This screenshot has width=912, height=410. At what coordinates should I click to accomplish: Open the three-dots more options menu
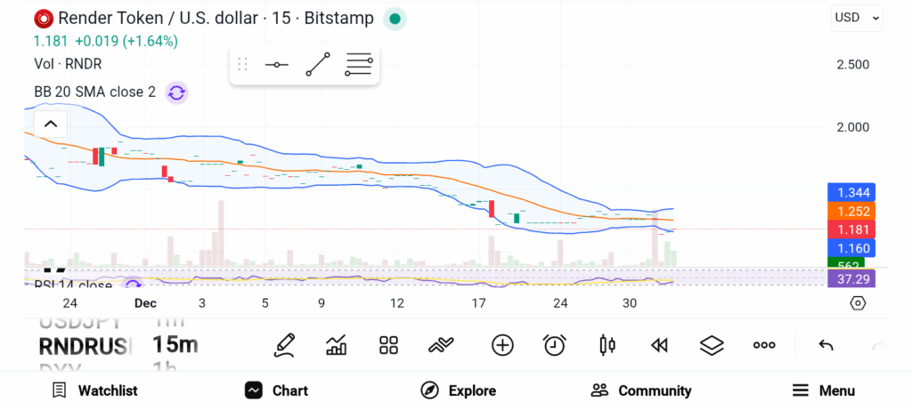(764, 345)
